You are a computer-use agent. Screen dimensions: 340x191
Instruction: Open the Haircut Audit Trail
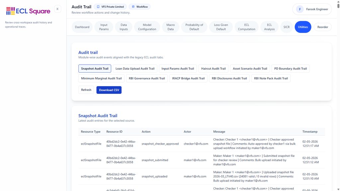[213, 68]
